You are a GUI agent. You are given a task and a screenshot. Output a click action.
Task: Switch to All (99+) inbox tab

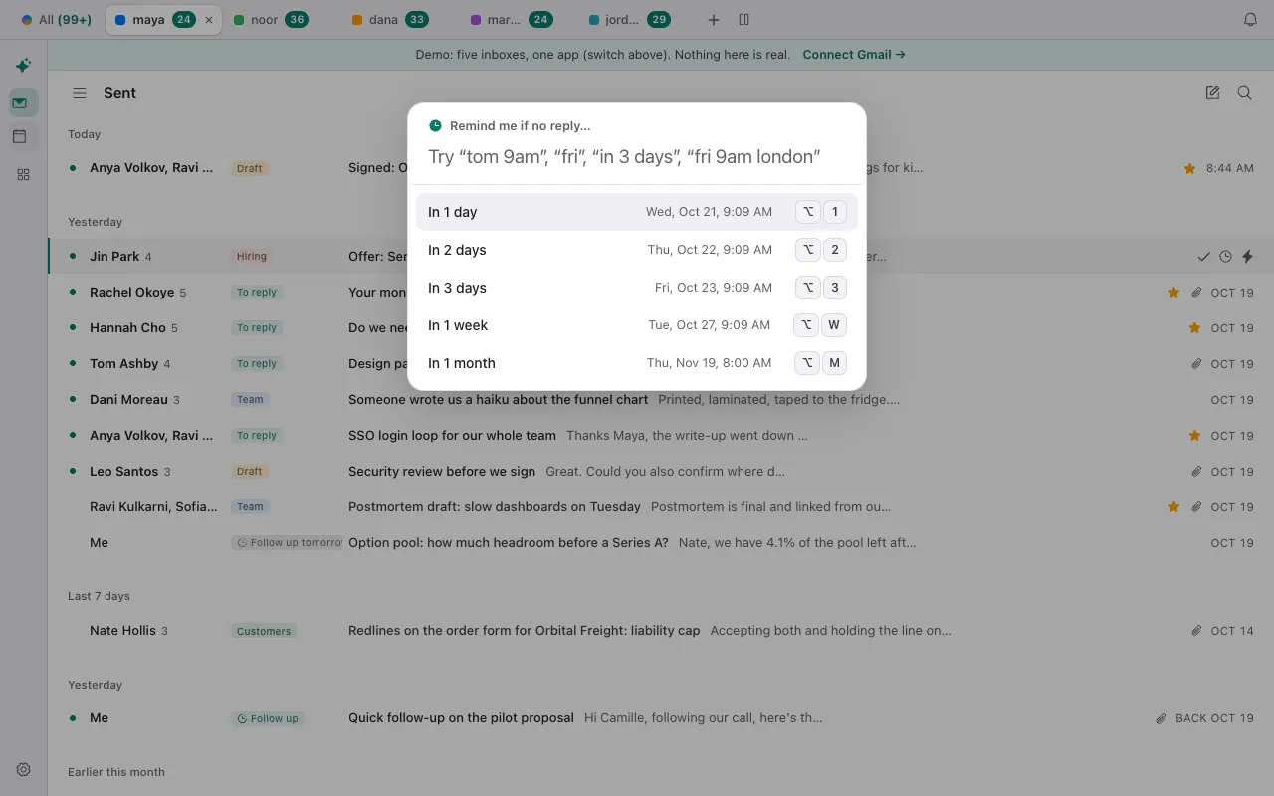[x=56, y=20]
